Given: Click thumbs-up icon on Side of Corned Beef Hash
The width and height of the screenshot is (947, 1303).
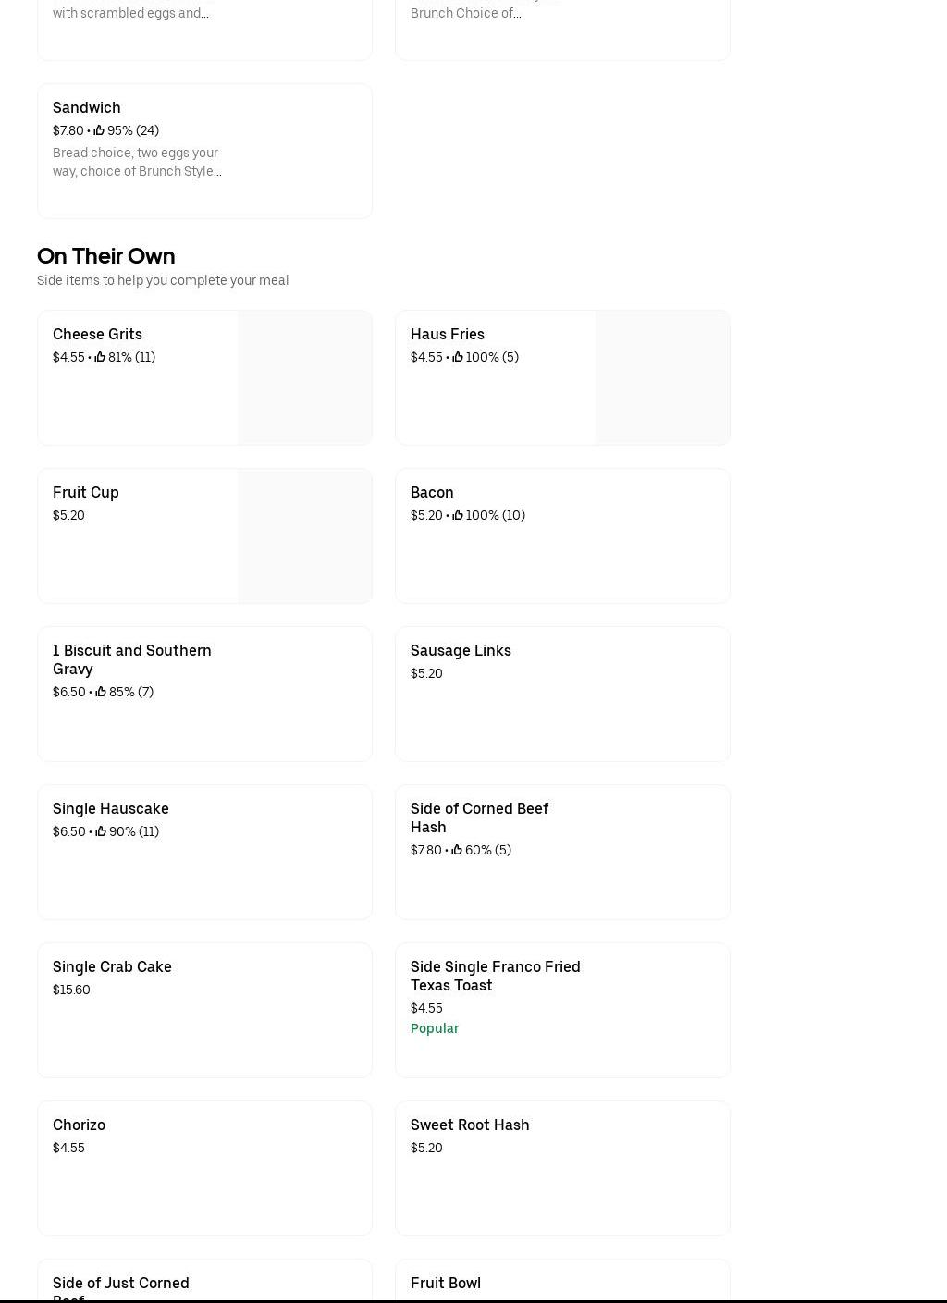Looking at the screenshot, I should pyautogui.click(x=457, y=850).
